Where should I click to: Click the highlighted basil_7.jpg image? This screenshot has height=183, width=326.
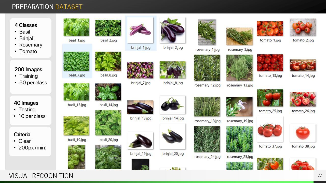[76, 61]
